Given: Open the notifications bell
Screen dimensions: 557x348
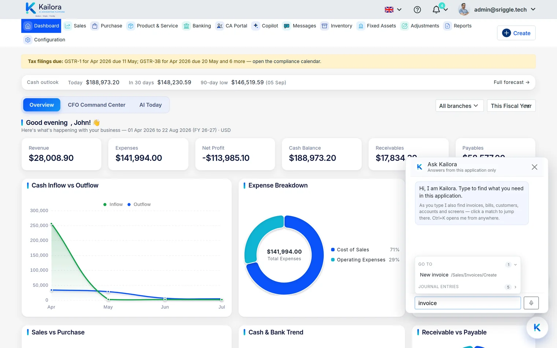Looking at the screenshot, I should tap(436, 10).
